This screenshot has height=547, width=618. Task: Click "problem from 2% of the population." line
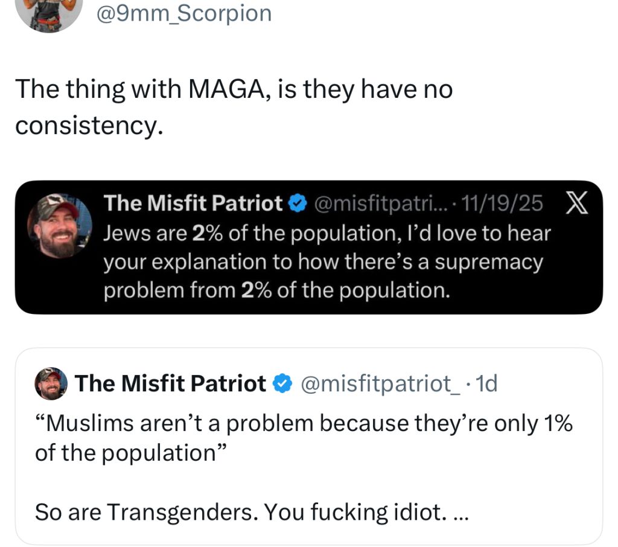coord(277,290)
